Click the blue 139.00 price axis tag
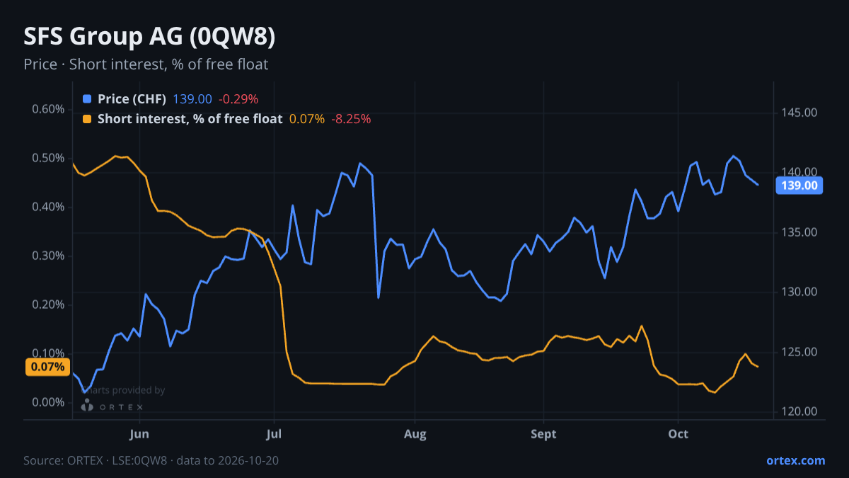Viewport: 849px width, 478px height. [799, 186]
